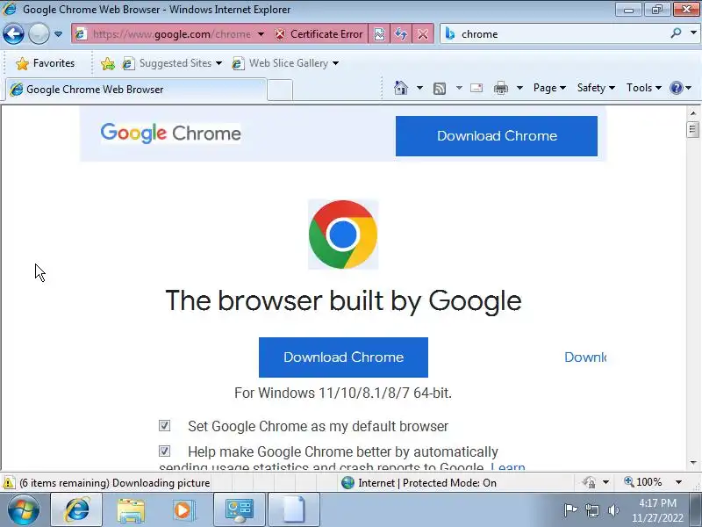Click the Control Panel taskbar icon
Image resolution: width=702 pixels, height=527 pixels.
[239, 510]
